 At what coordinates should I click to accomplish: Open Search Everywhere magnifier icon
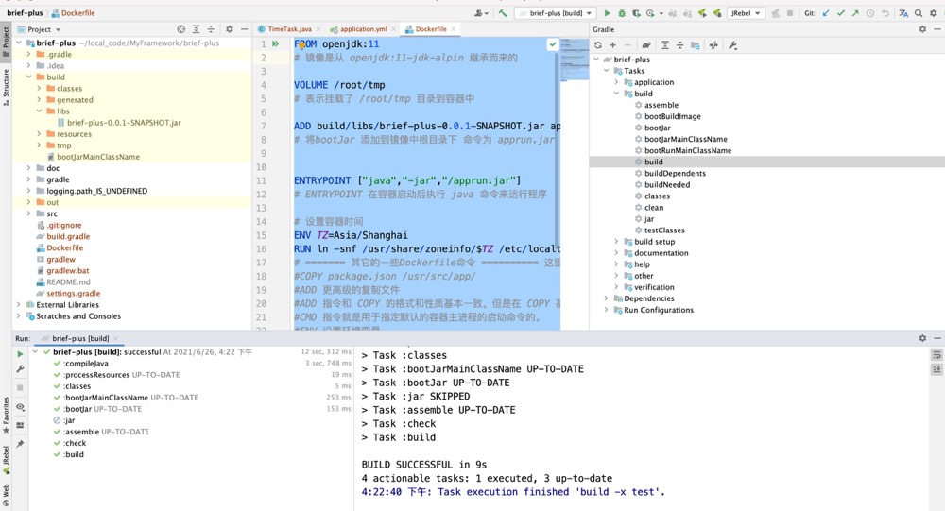coord(919,13)
